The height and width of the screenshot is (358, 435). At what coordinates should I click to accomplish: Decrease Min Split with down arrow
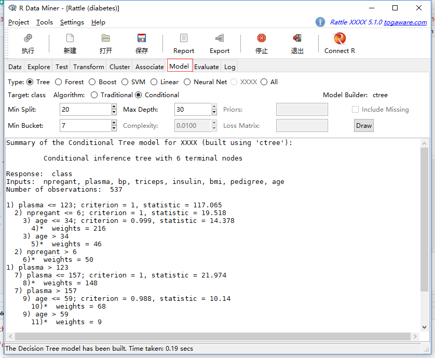click(x=114, y=112)
